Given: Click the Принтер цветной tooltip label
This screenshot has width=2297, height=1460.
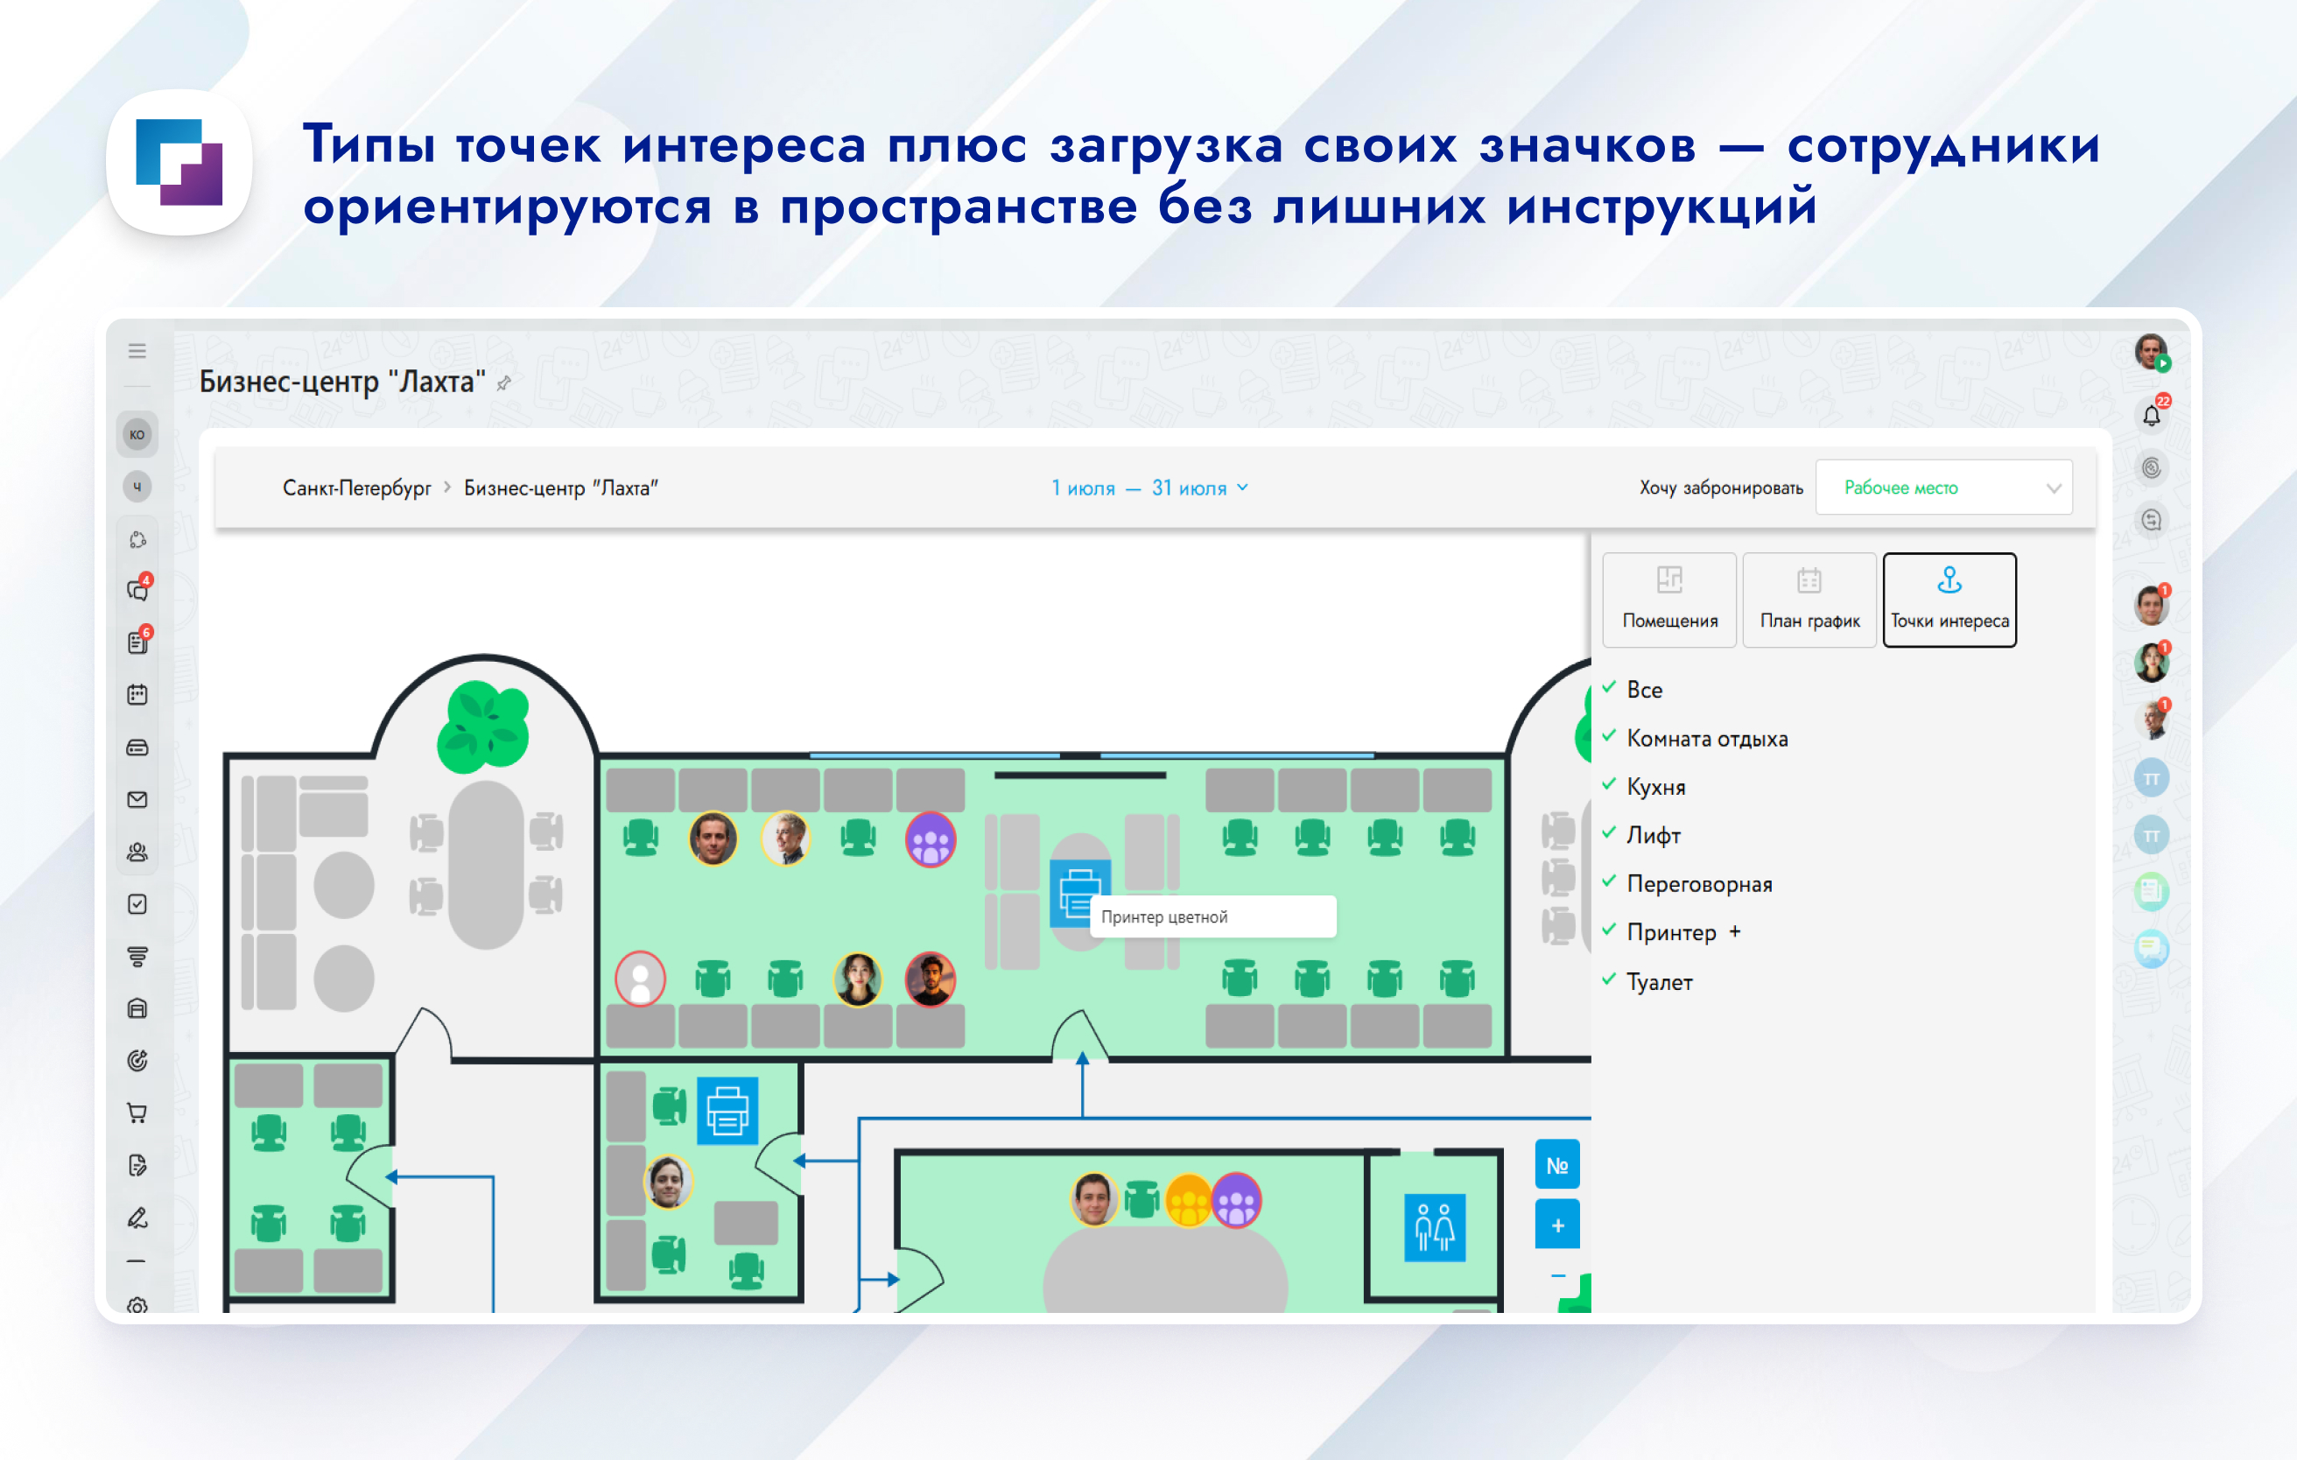Looking at the screenshot, I should point(1212,916).
